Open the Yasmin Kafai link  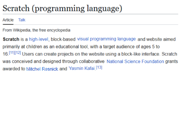82,68
